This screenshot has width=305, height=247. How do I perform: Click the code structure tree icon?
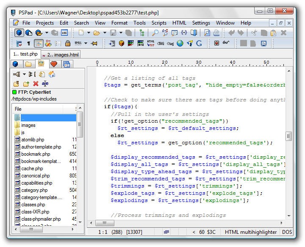(142, 33)
